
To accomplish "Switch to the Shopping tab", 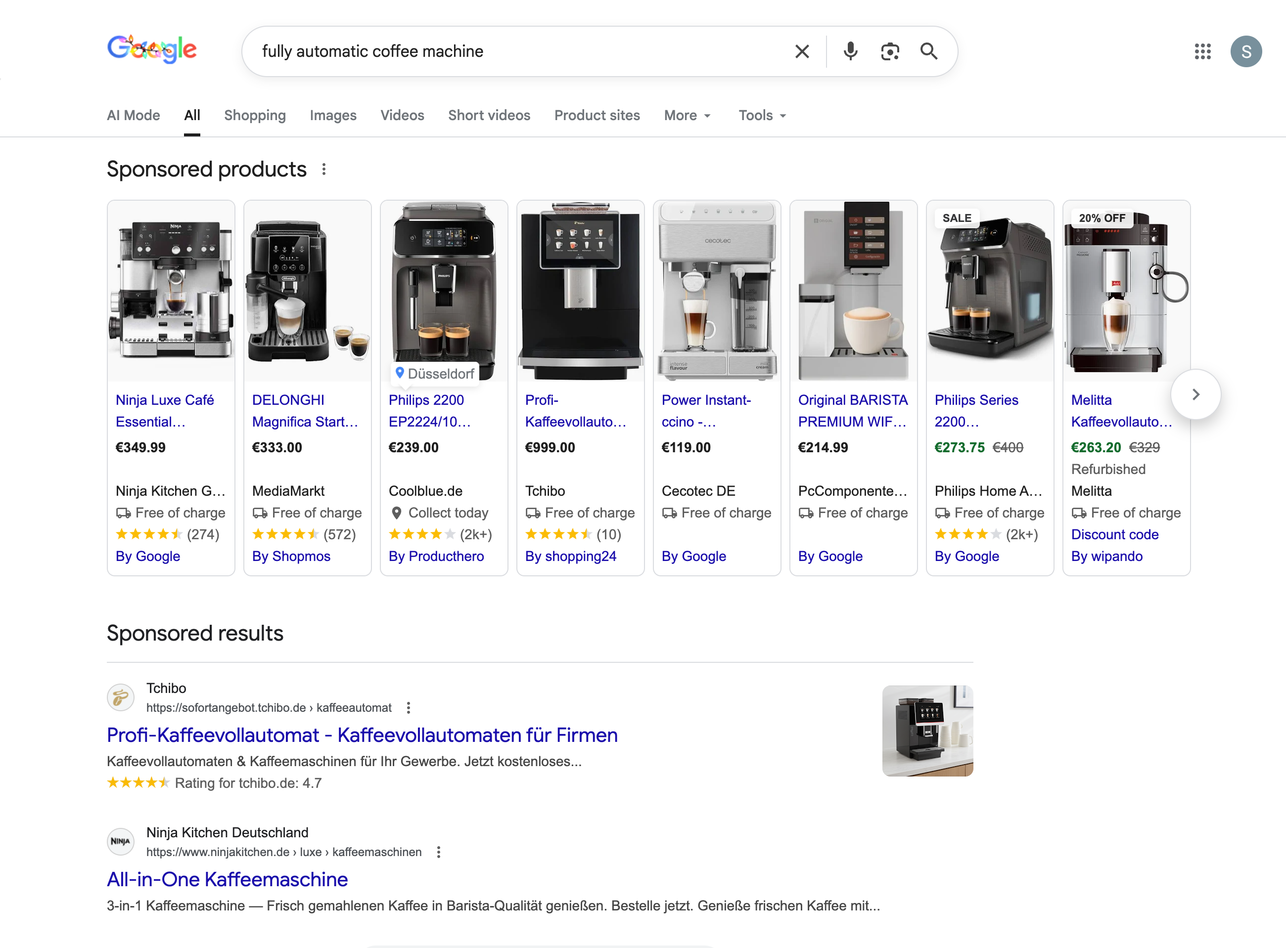I will pyautogui.click(x=255, y=115).
